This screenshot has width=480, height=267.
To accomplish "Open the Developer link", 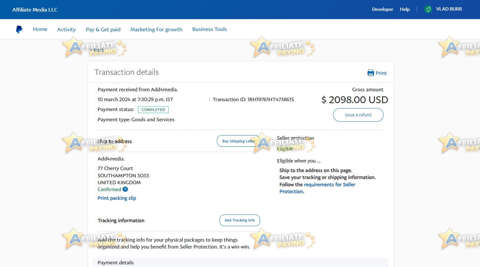I will [x=383, y=9].
